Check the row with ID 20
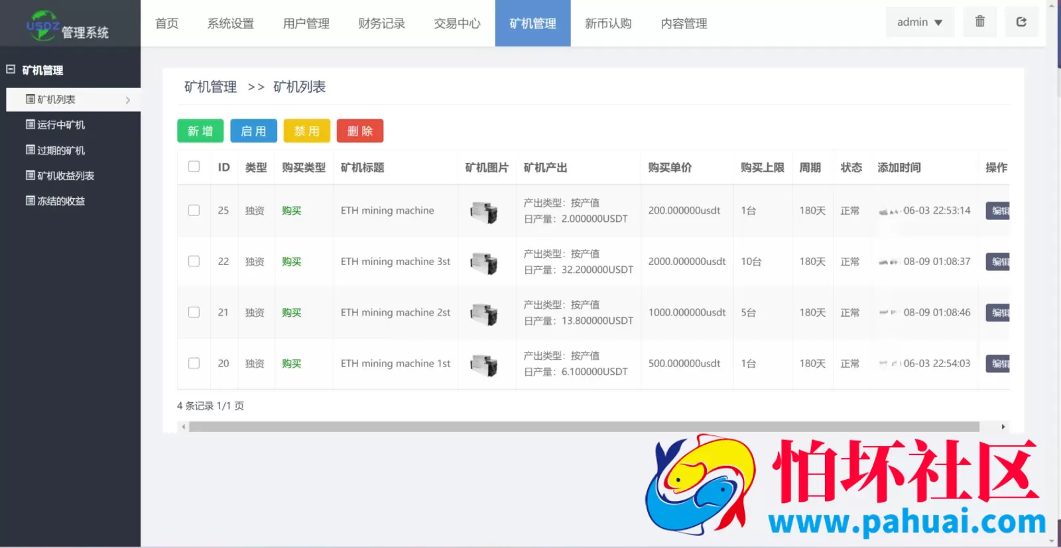The image size is (1061, 548). [194, 363]
